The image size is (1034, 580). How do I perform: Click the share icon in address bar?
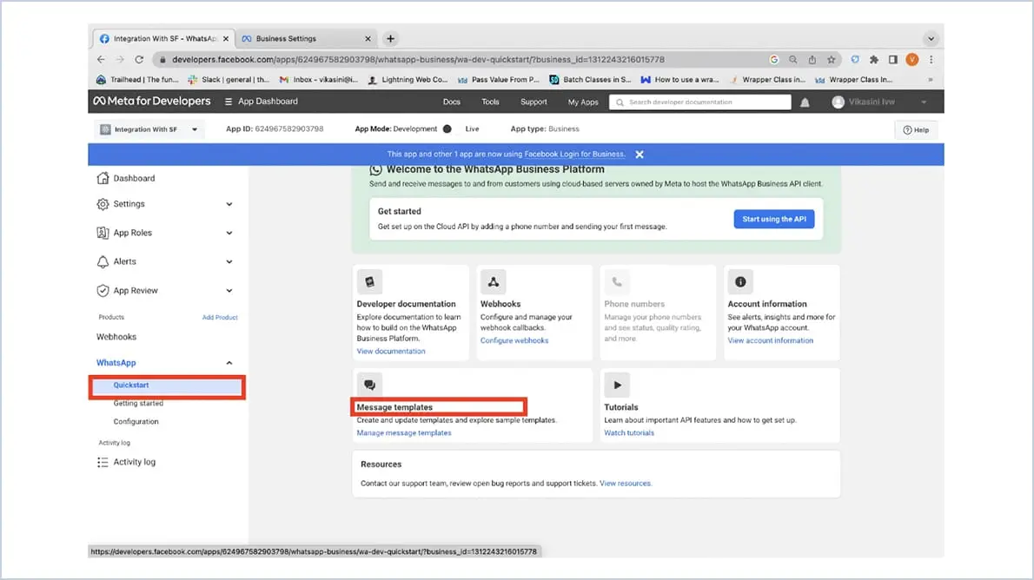812,59
